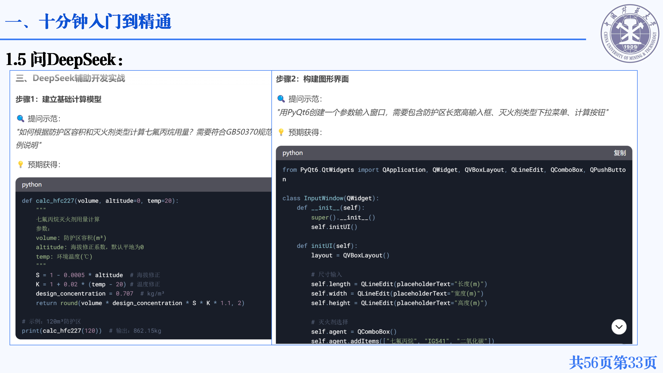Viewport: 663px width, 373px height.
Task: Click the italic prompt starting 用PyQt6创建一个参数输入窗口
Action: point(443,112)
